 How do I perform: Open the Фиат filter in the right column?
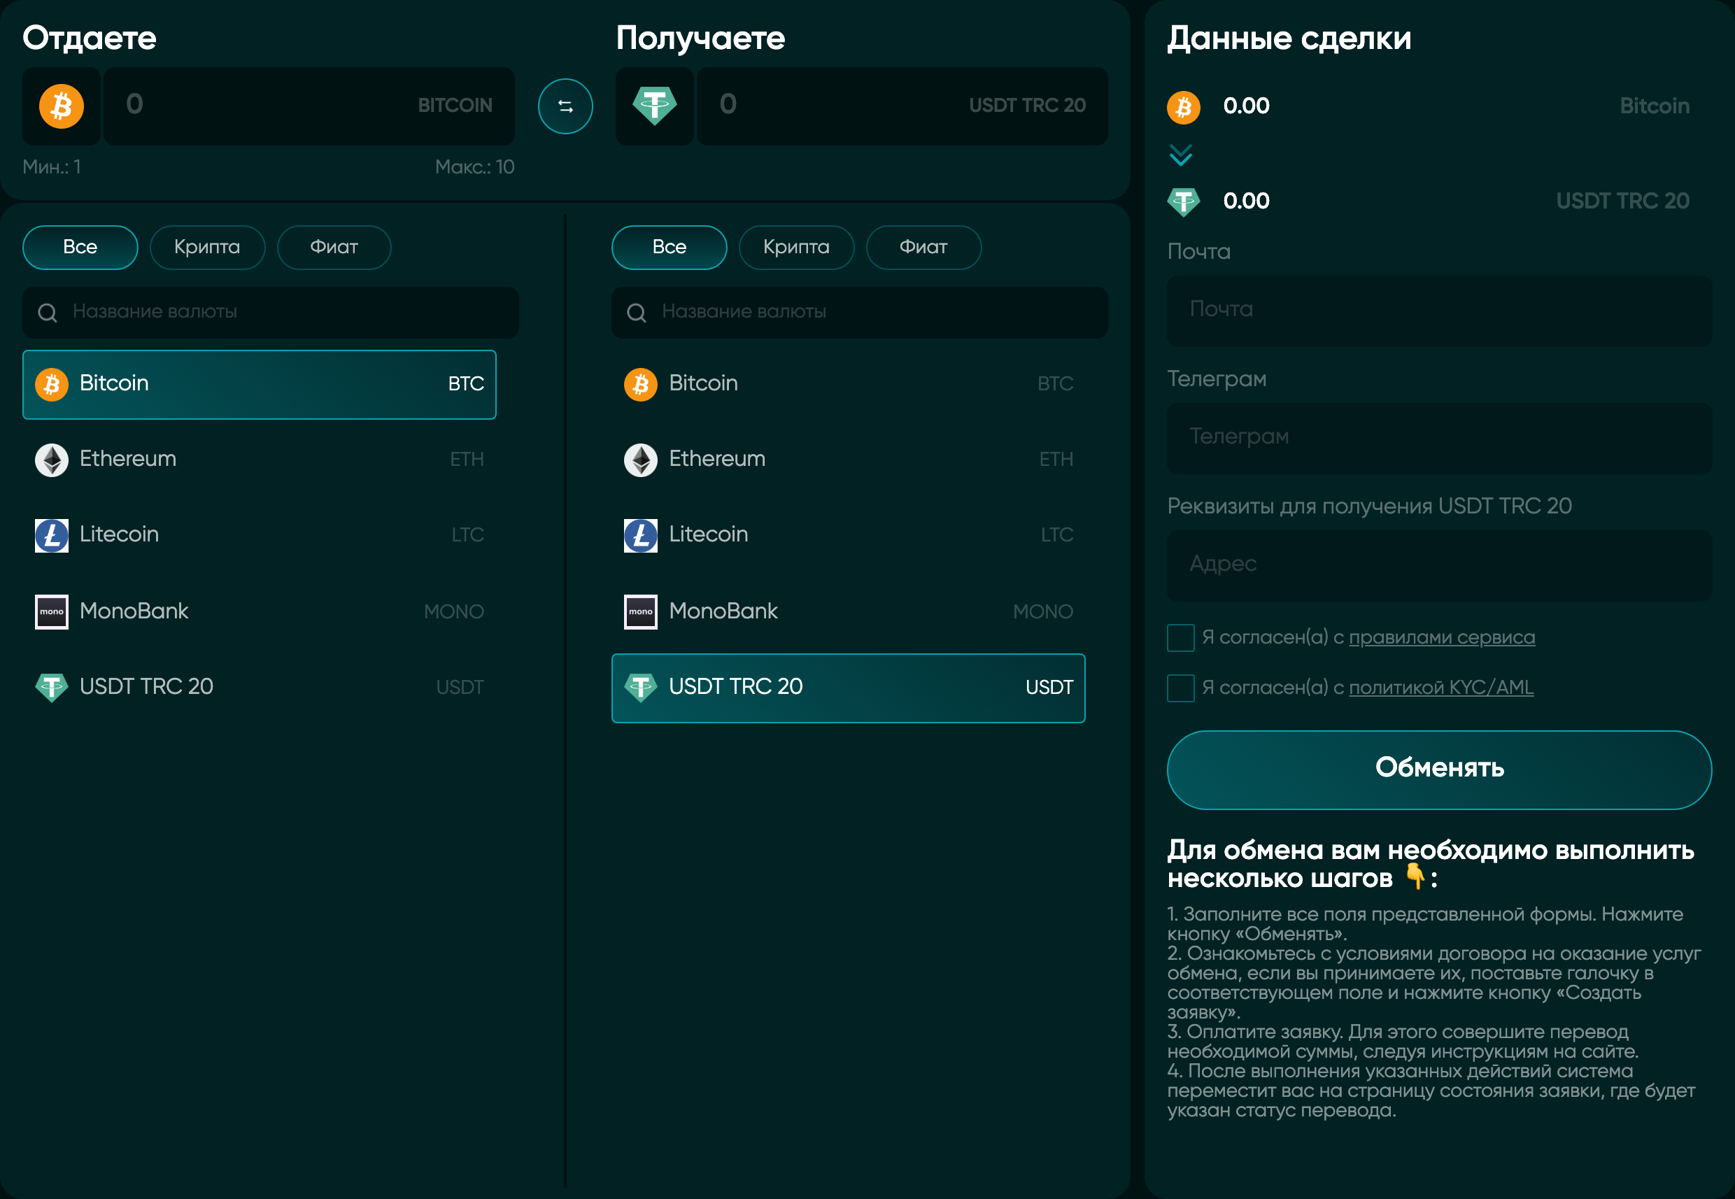(x=923, y=247)
